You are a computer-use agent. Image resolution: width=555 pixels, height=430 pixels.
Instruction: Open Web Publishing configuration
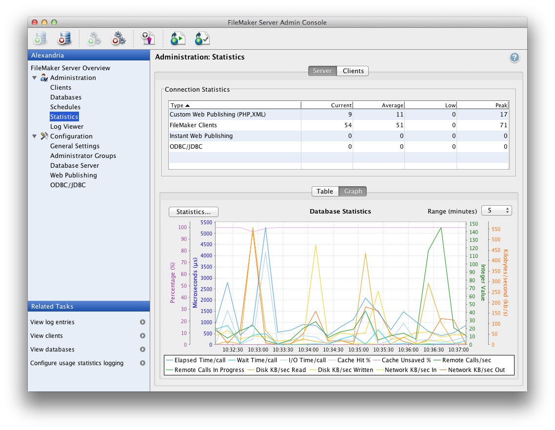73,175
